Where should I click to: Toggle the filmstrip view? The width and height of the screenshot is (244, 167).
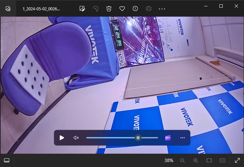coord(7,160)
